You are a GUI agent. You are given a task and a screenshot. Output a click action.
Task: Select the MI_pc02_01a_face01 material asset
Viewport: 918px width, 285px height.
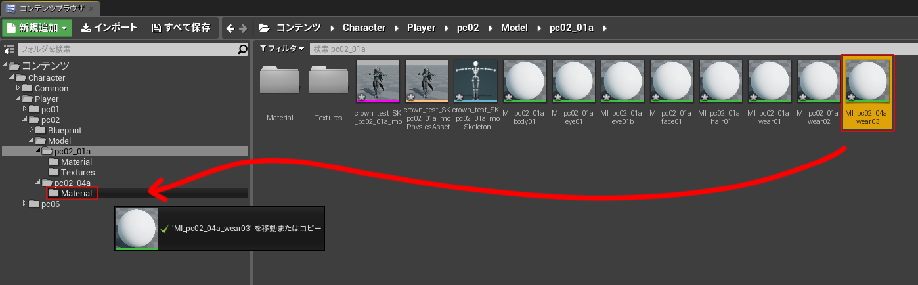click(672, 82)
